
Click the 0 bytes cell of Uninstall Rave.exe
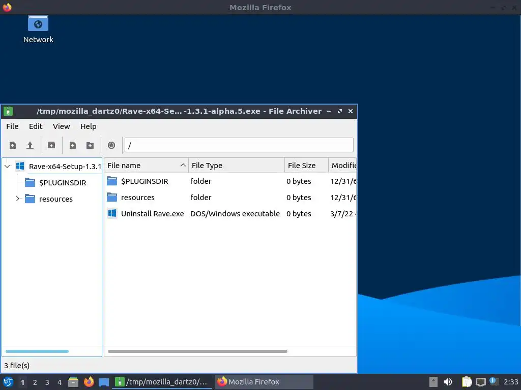(x=299, y=214)
